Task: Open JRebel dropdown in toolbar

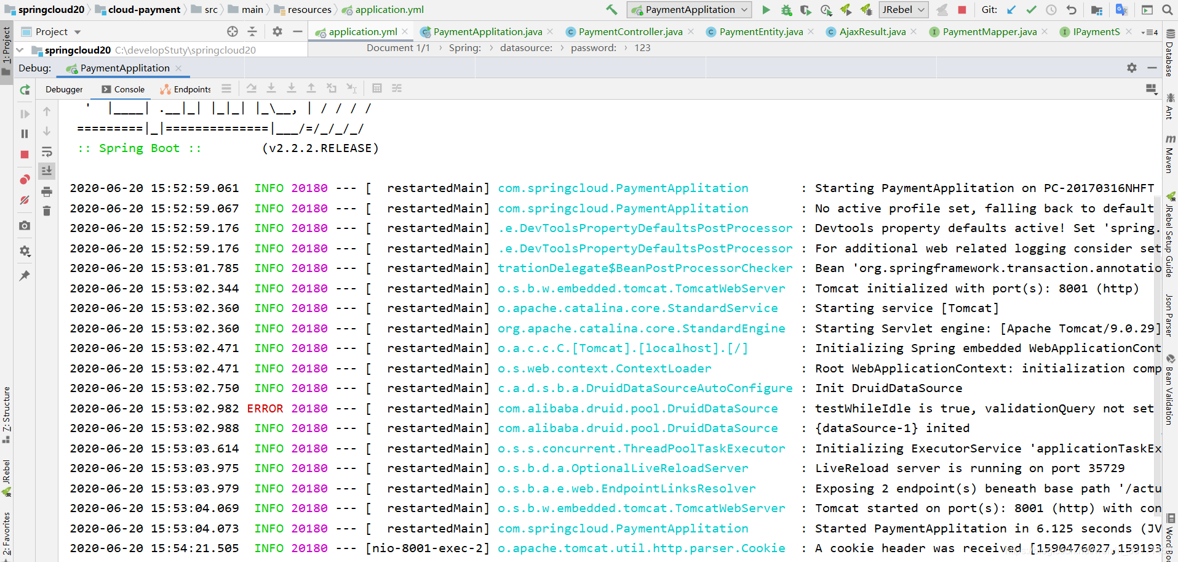Action: tap(904, 10)
